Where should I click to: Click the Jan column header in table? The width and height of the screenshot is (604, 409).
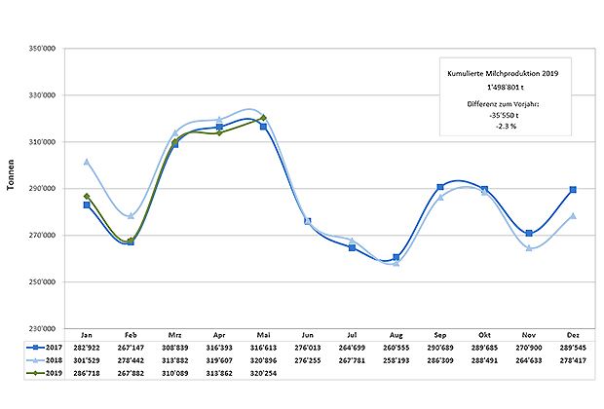click(87, 333)
